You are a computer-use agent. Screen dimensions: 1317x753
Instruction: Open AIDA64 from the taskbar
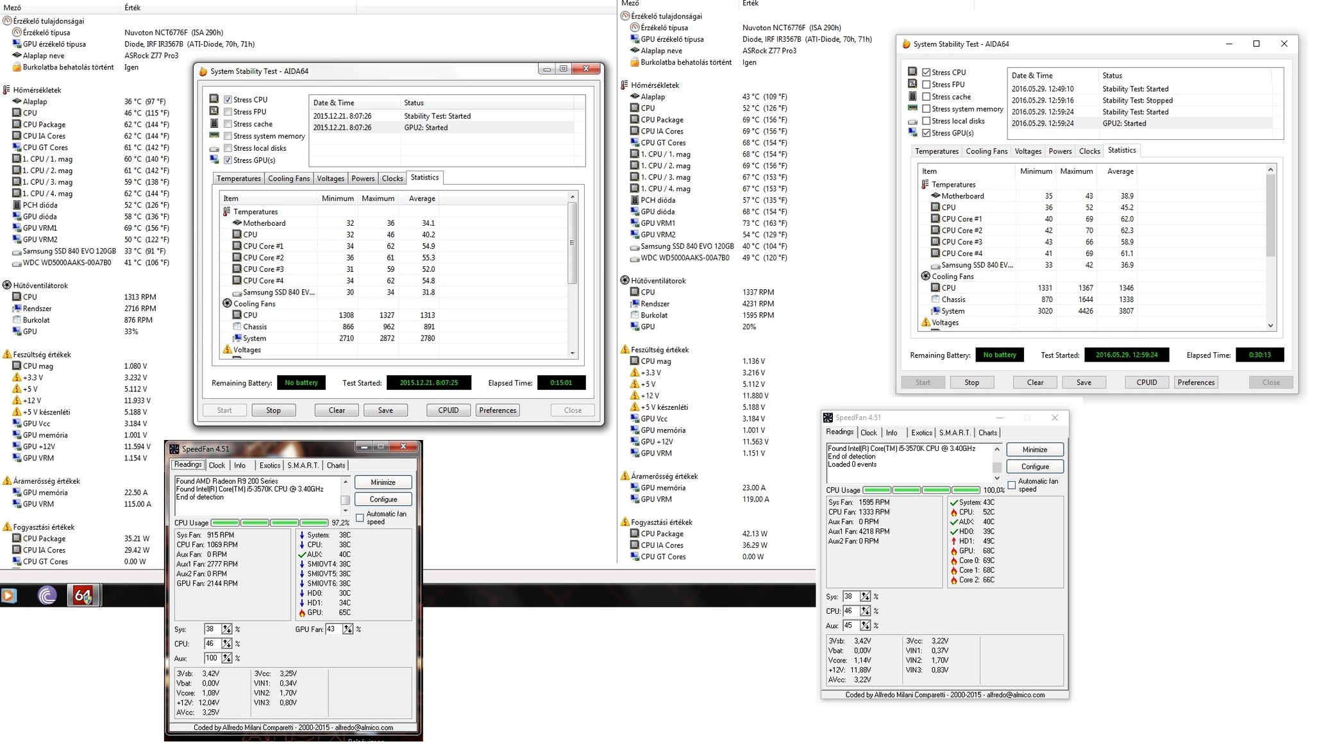tap(83, 596)
